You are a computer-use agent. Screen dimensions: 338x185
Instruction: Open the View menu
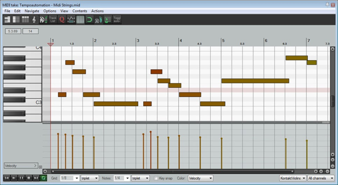64,11
